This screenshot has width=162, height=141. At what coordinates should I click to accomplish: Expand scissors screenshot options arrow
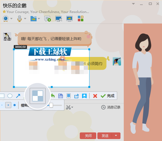[x=72, y=107]
